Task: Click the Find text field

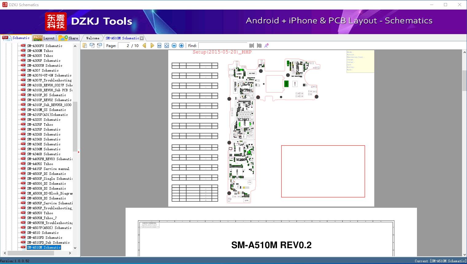Action: (x=223, y=45)
